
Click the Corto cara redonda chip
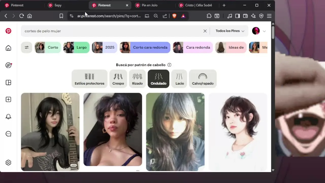pos(145,48)
